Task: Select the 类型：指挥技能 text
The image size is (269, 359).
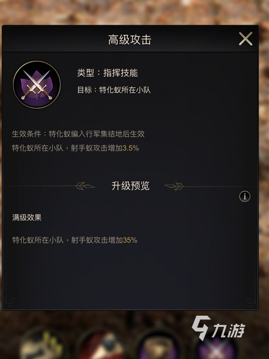Action: pyautogui.click(x=107, y=73)
